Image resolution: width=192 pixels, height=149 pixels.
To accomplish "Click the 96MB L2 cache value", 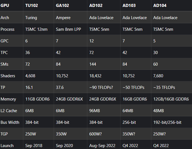I will point(95,111).
